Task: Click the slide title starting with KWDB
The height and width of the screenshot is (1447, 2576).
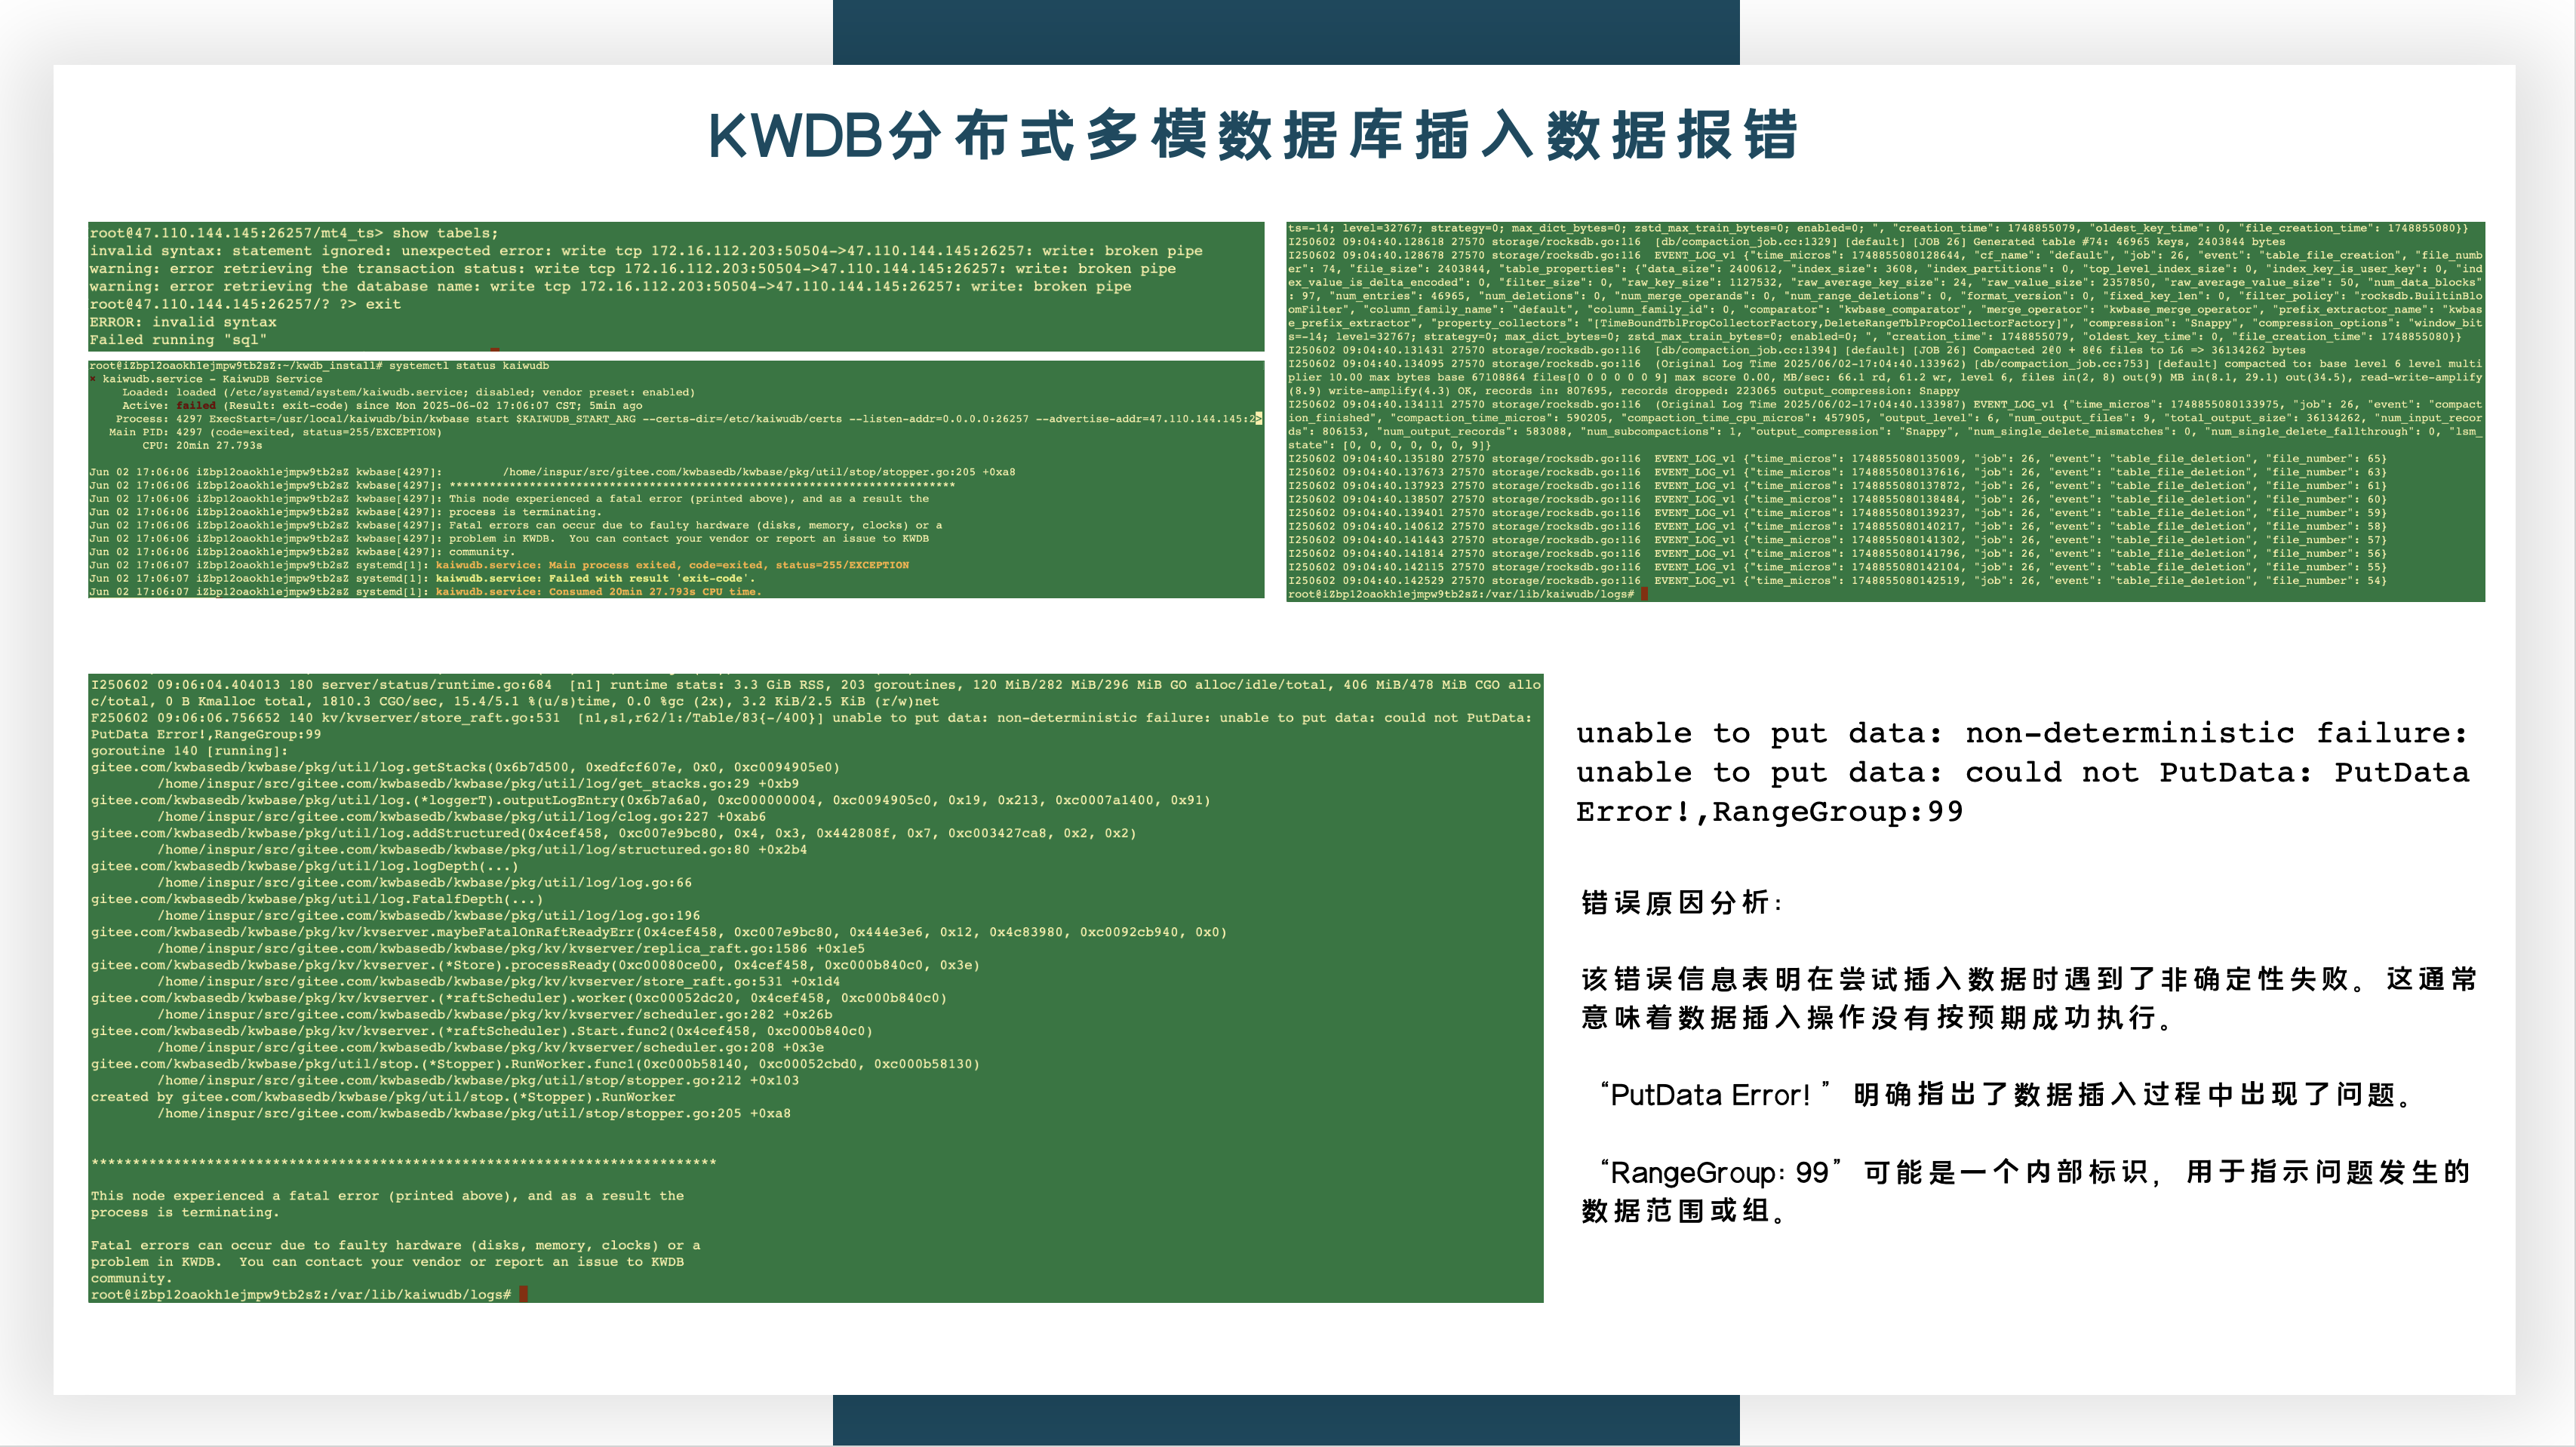Action: click(1253, 135)
